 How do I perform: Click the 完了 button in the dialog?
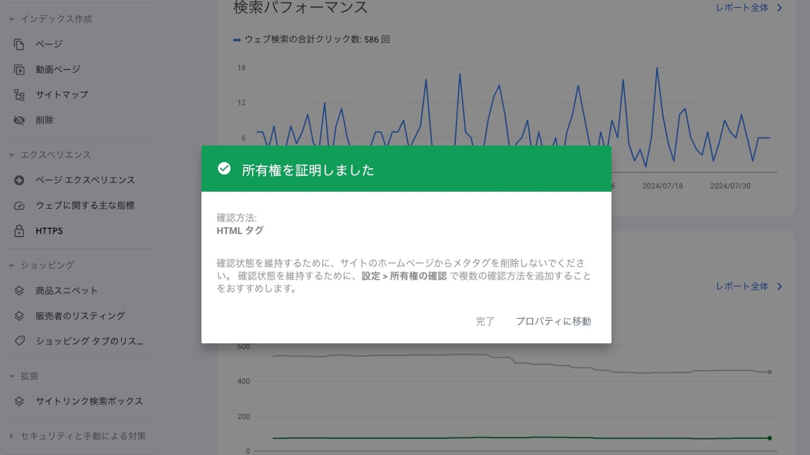tap(485, 322)
